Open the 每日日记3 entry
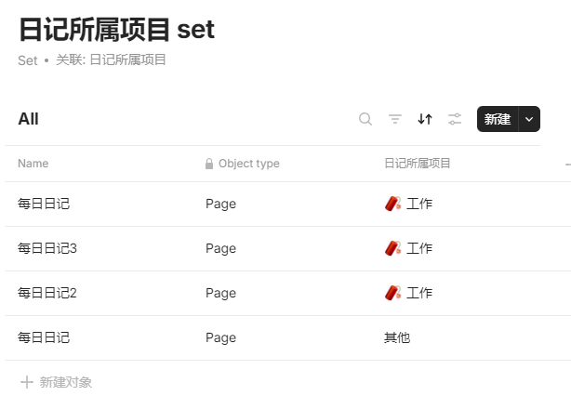 (x=47, y=248)
